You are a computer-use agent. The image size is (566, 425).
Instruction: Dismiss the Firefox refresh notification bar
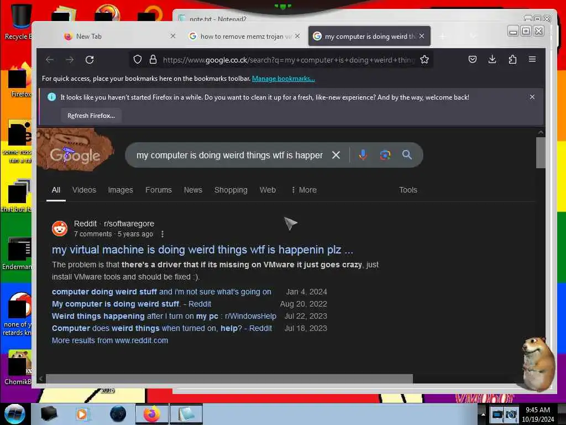[x=532, y=97]
